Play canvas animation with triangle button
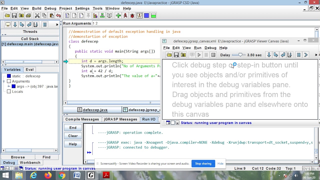 (199, 55)
